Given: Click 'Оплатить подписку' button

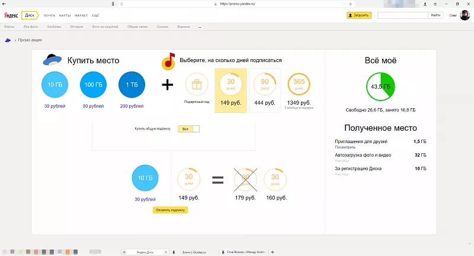Looking at the screenshot, I should tap(170, 210).
